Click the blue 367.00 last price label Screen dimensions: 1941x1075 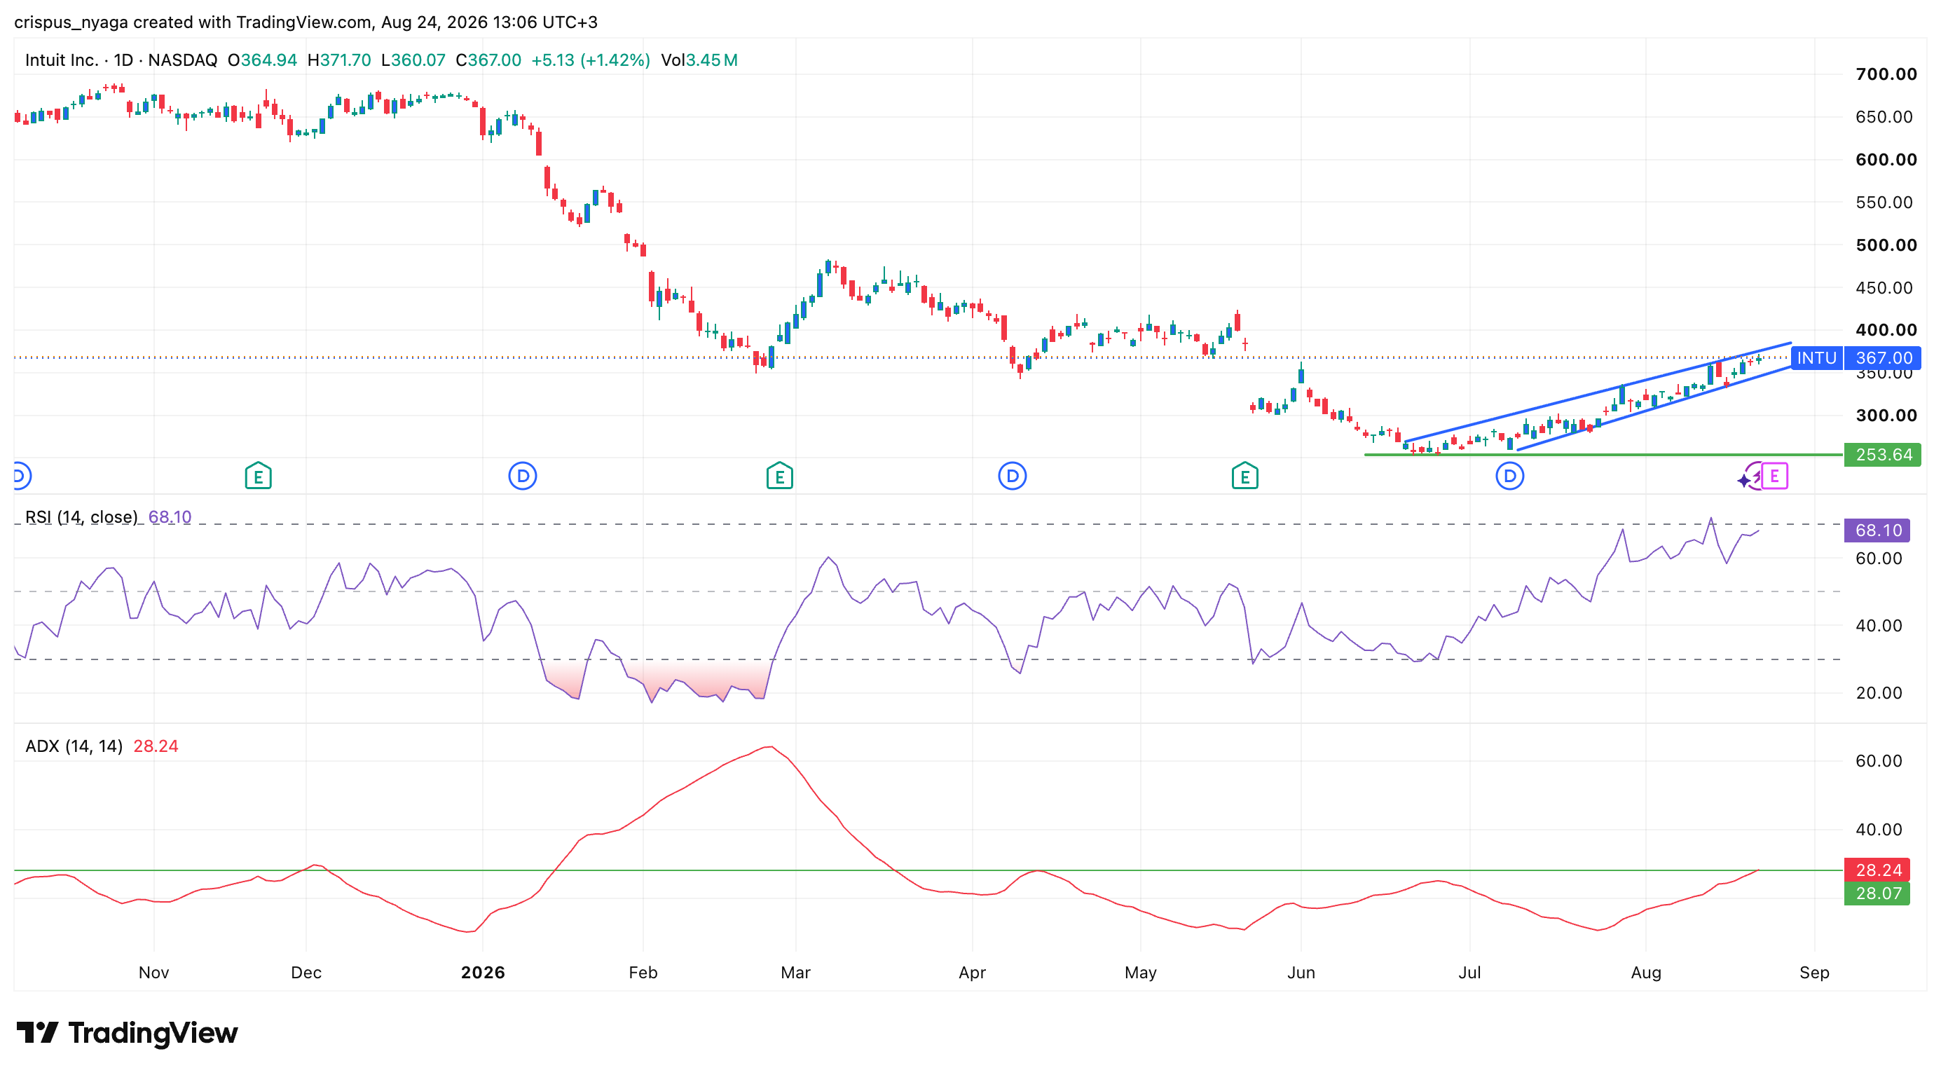[x=1883, y=358]
